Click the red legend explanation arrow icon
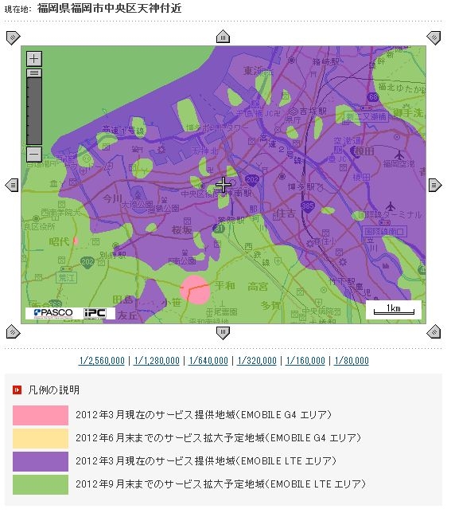This screenshot has height=513, width=451. click(17, 390)
